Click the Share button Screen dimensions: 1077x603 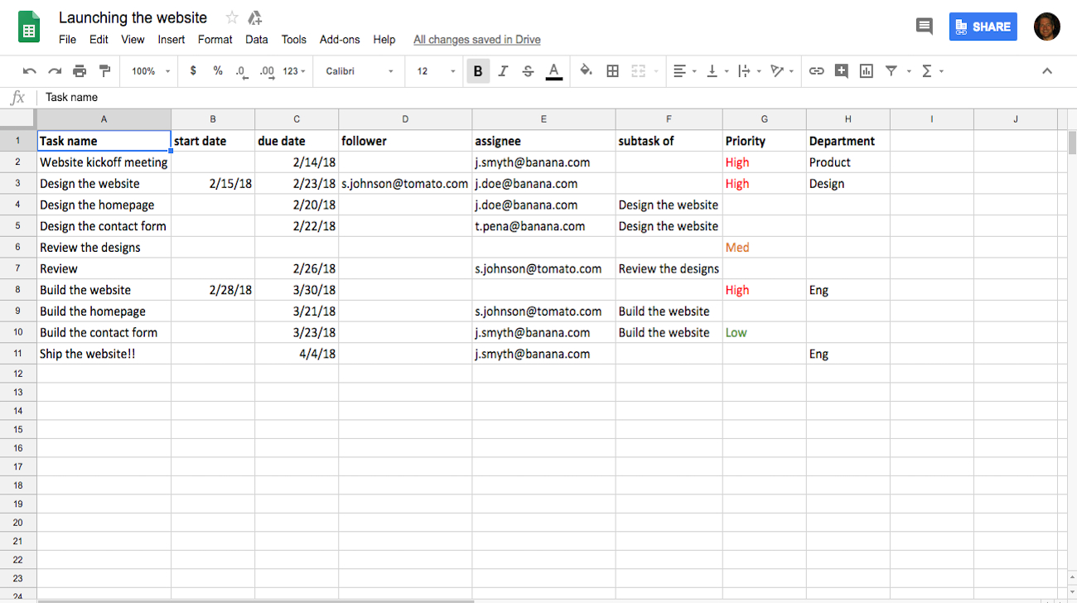click(x=983, y=27)
